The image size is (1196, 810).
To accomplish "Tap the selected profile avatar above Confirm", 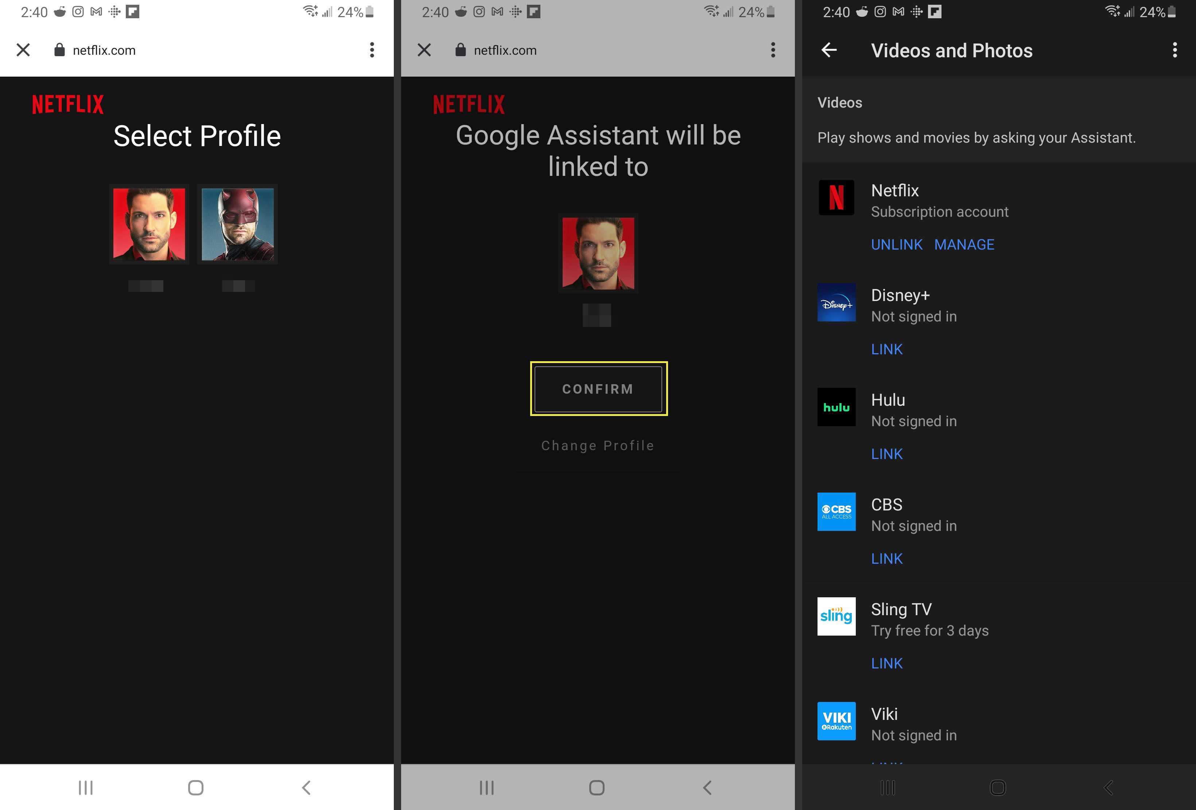I will click(598, 253).
